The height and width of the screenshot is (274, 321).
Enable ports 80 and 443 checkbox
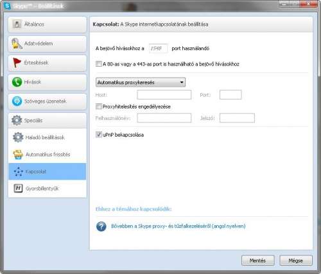99,64
